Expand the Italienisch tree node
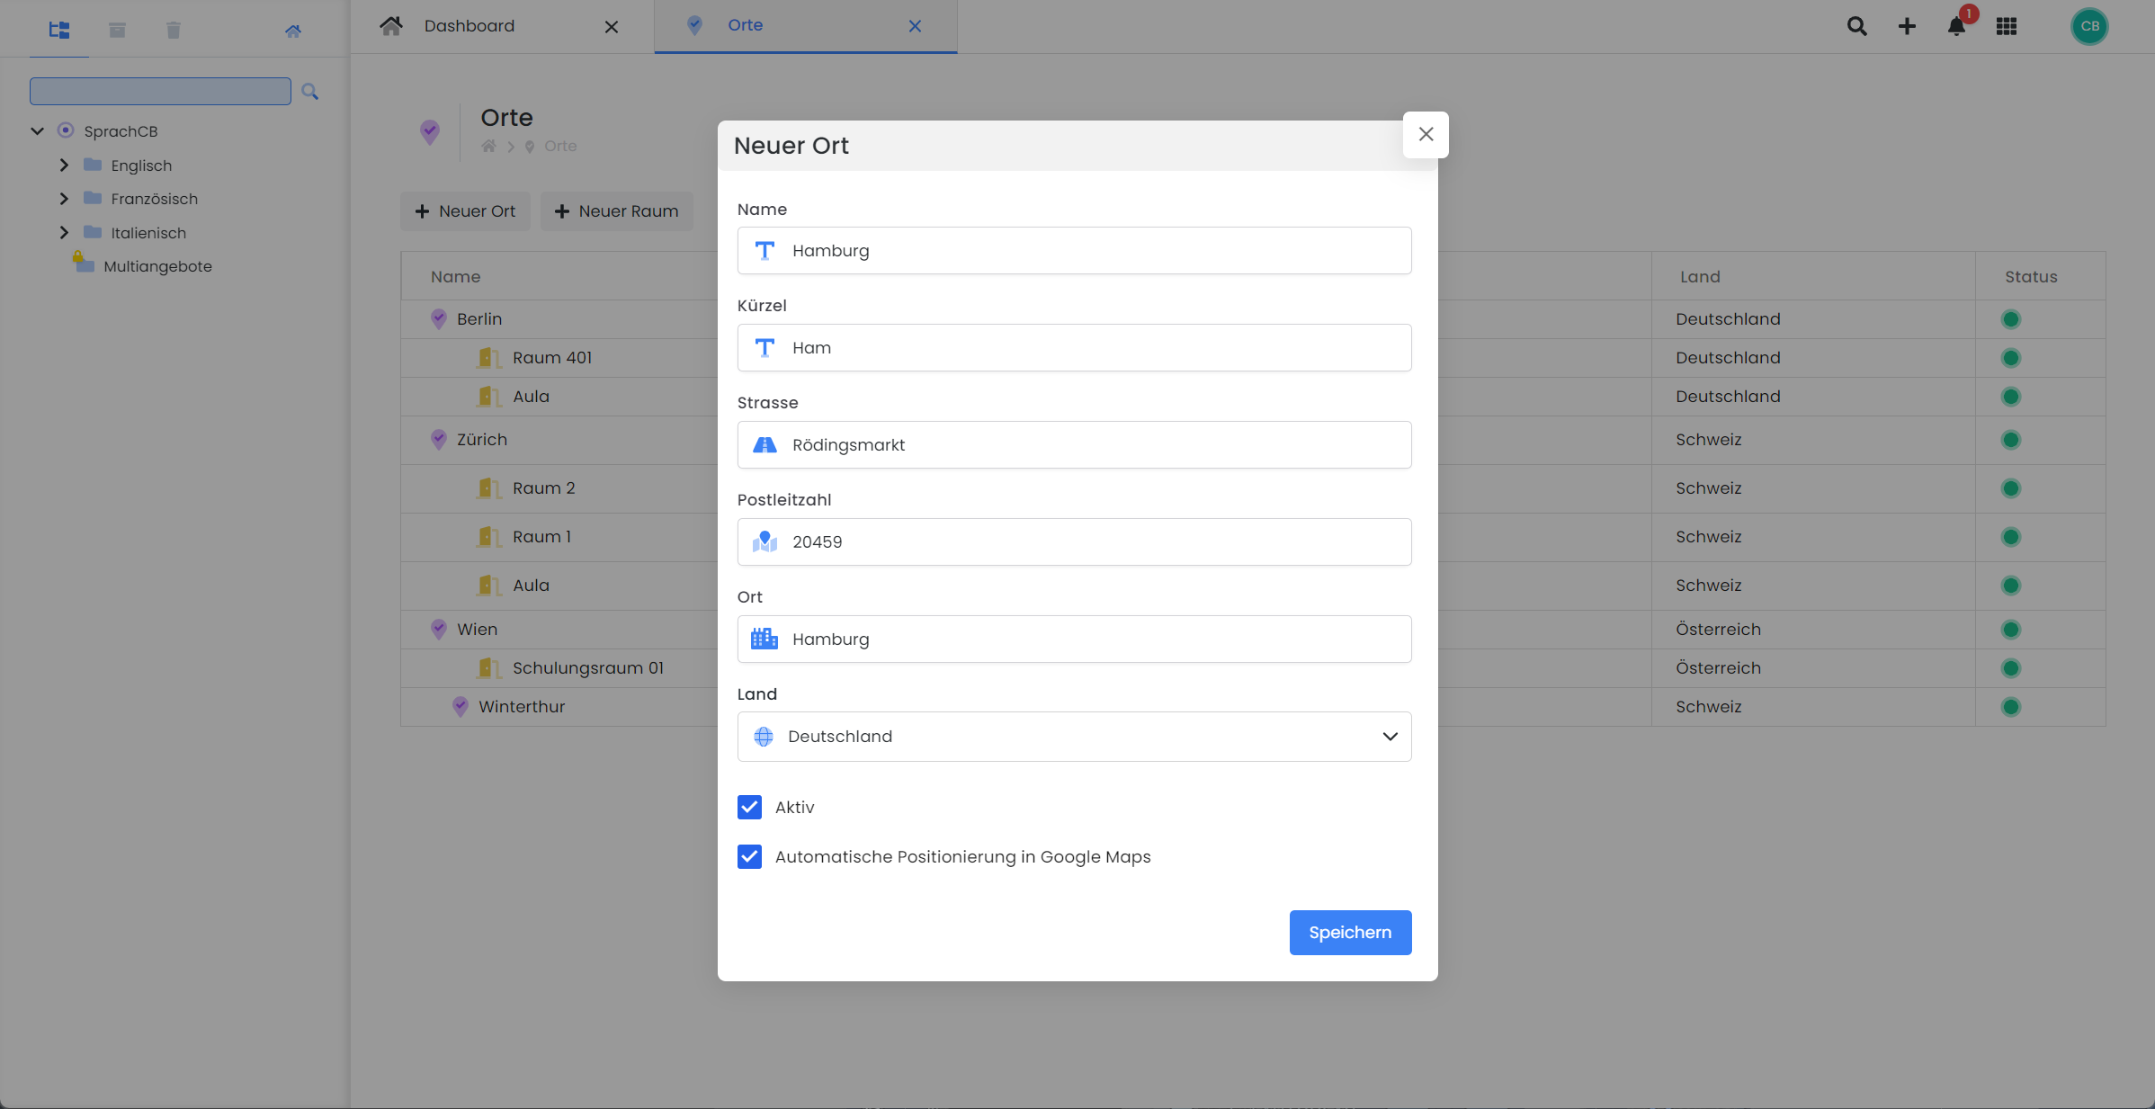Viewport: 2155px width, 1109px height. tap(64, 232)
